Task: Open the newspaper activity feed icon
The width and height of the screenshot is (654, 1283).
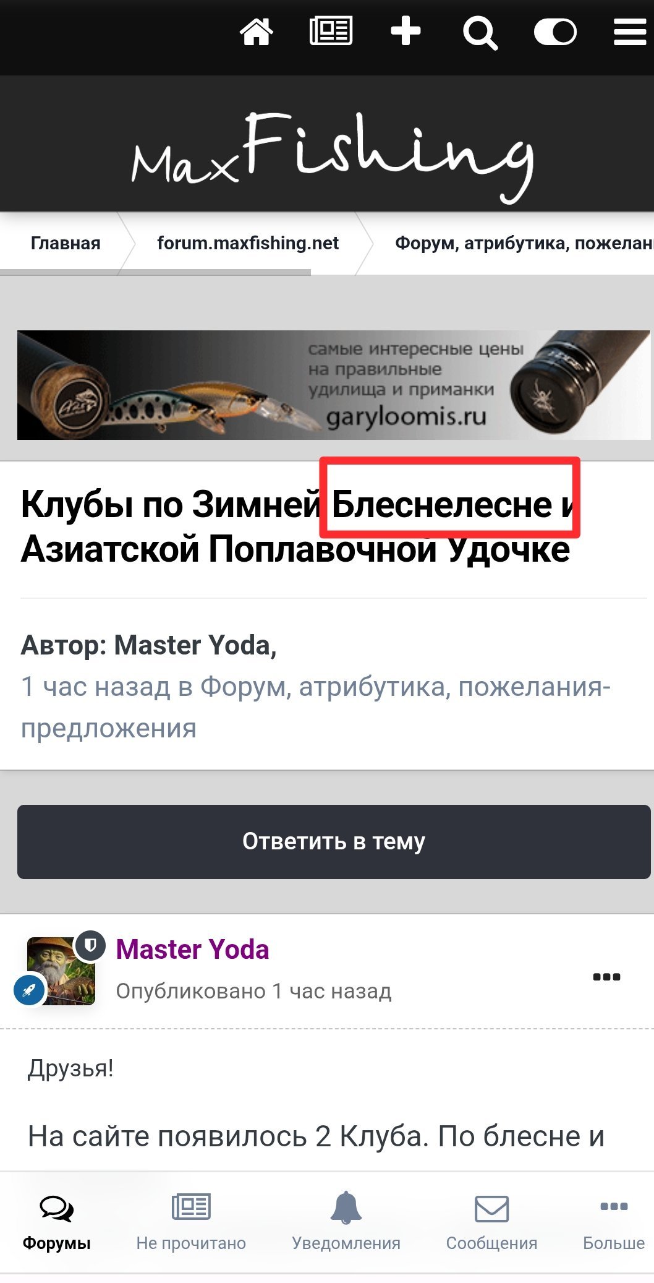Action: click(331, 32)
